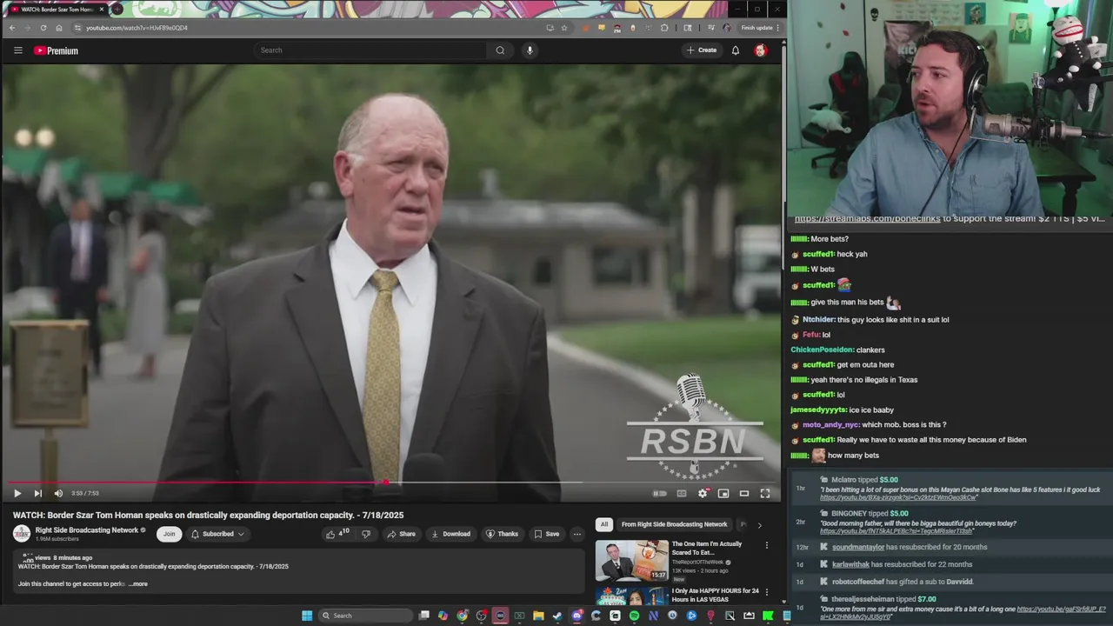
Task: Open I Only Ate HAPPY HOURS video title
Action: click(x=715, y=596)
